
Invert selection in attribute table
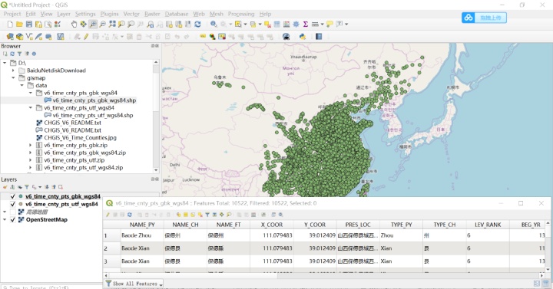tap(193, 215)
